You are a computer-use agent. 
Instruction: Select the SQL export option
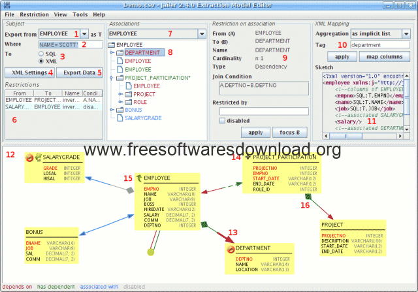click(x=41, y=54)
